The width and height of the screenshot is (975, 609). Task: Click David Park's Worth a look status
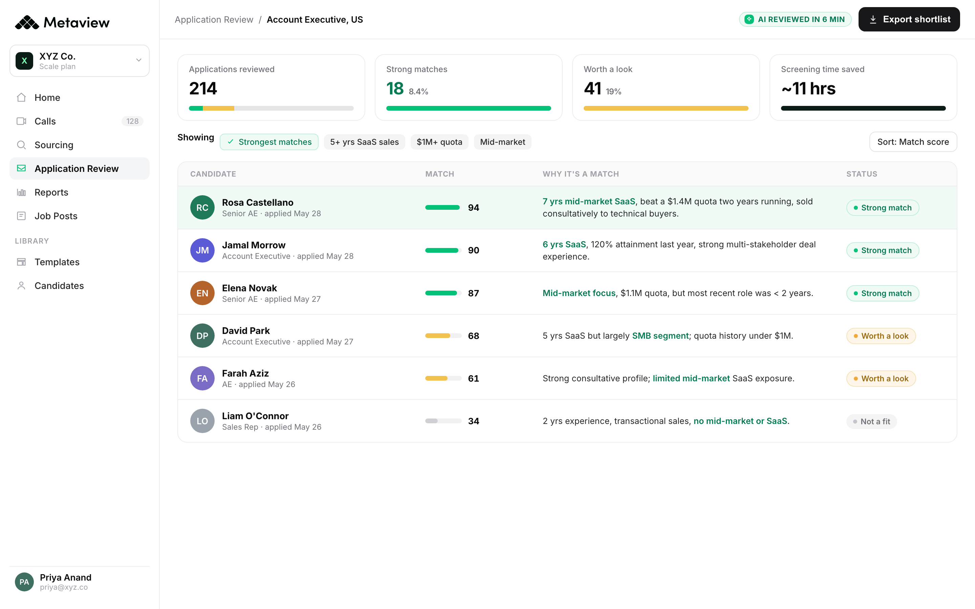coord(881,336)
